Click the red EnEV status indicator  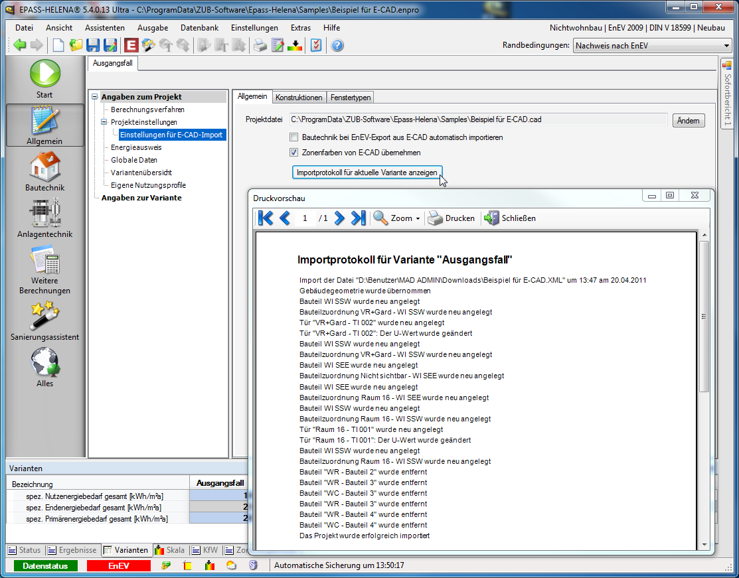pyautogui.click(x=118, y=566)
